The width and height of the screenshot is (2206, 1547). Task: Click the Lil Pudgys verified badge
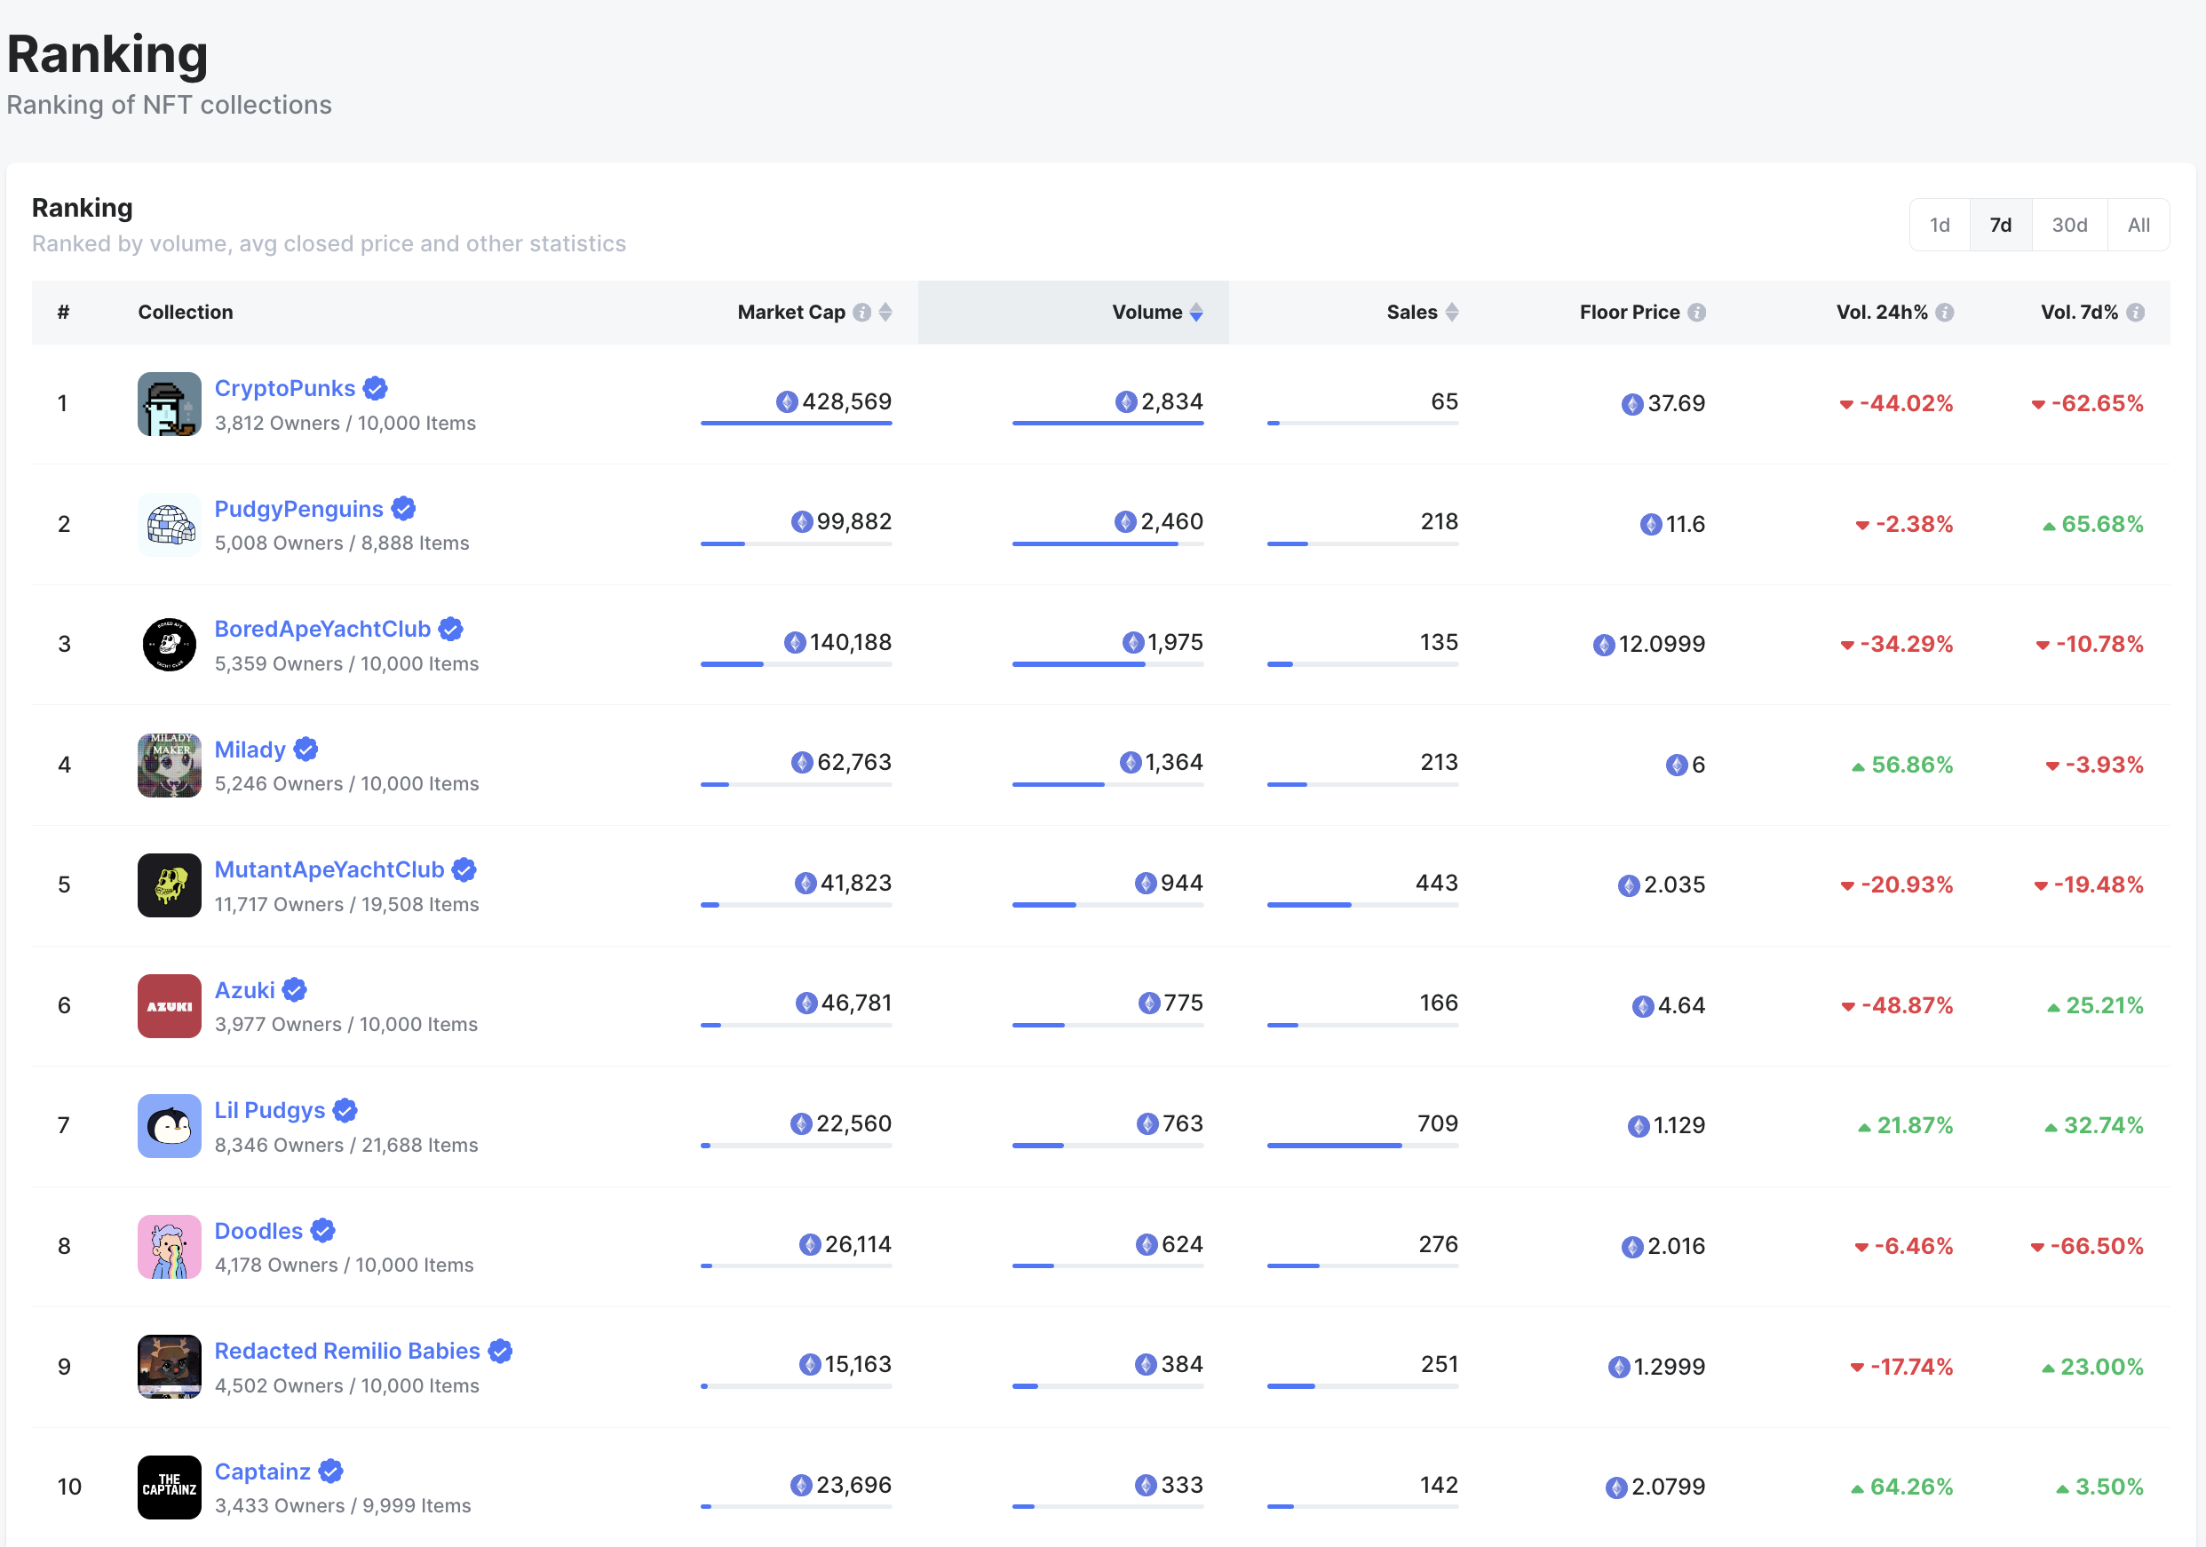[345, 1111]
